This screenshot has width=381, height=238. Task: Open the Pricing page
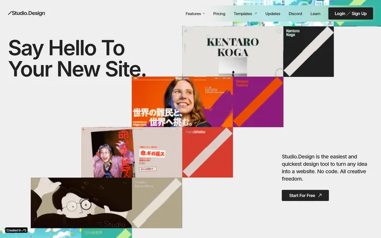(219, 14)
